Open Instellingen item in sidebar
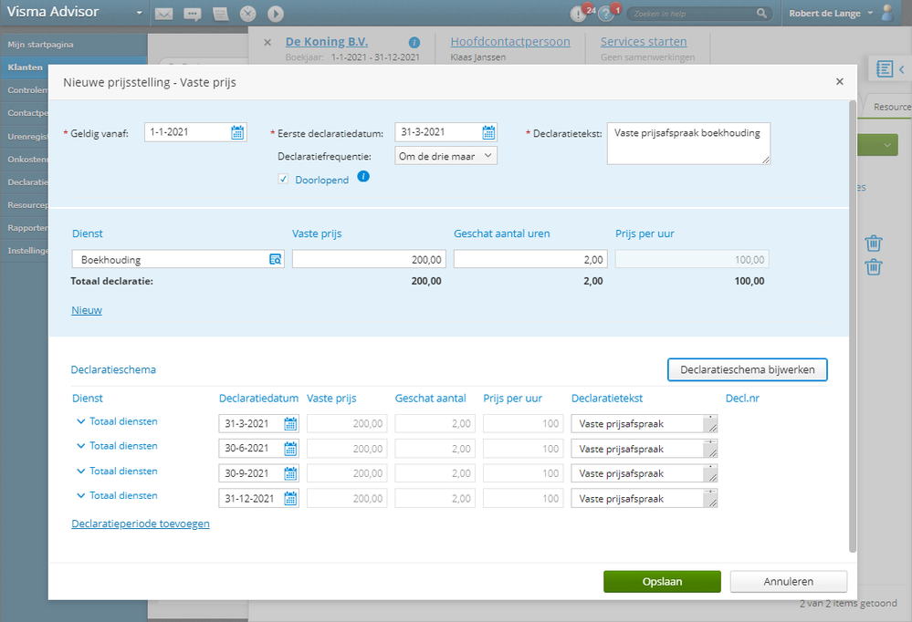 tap(25, 251)
